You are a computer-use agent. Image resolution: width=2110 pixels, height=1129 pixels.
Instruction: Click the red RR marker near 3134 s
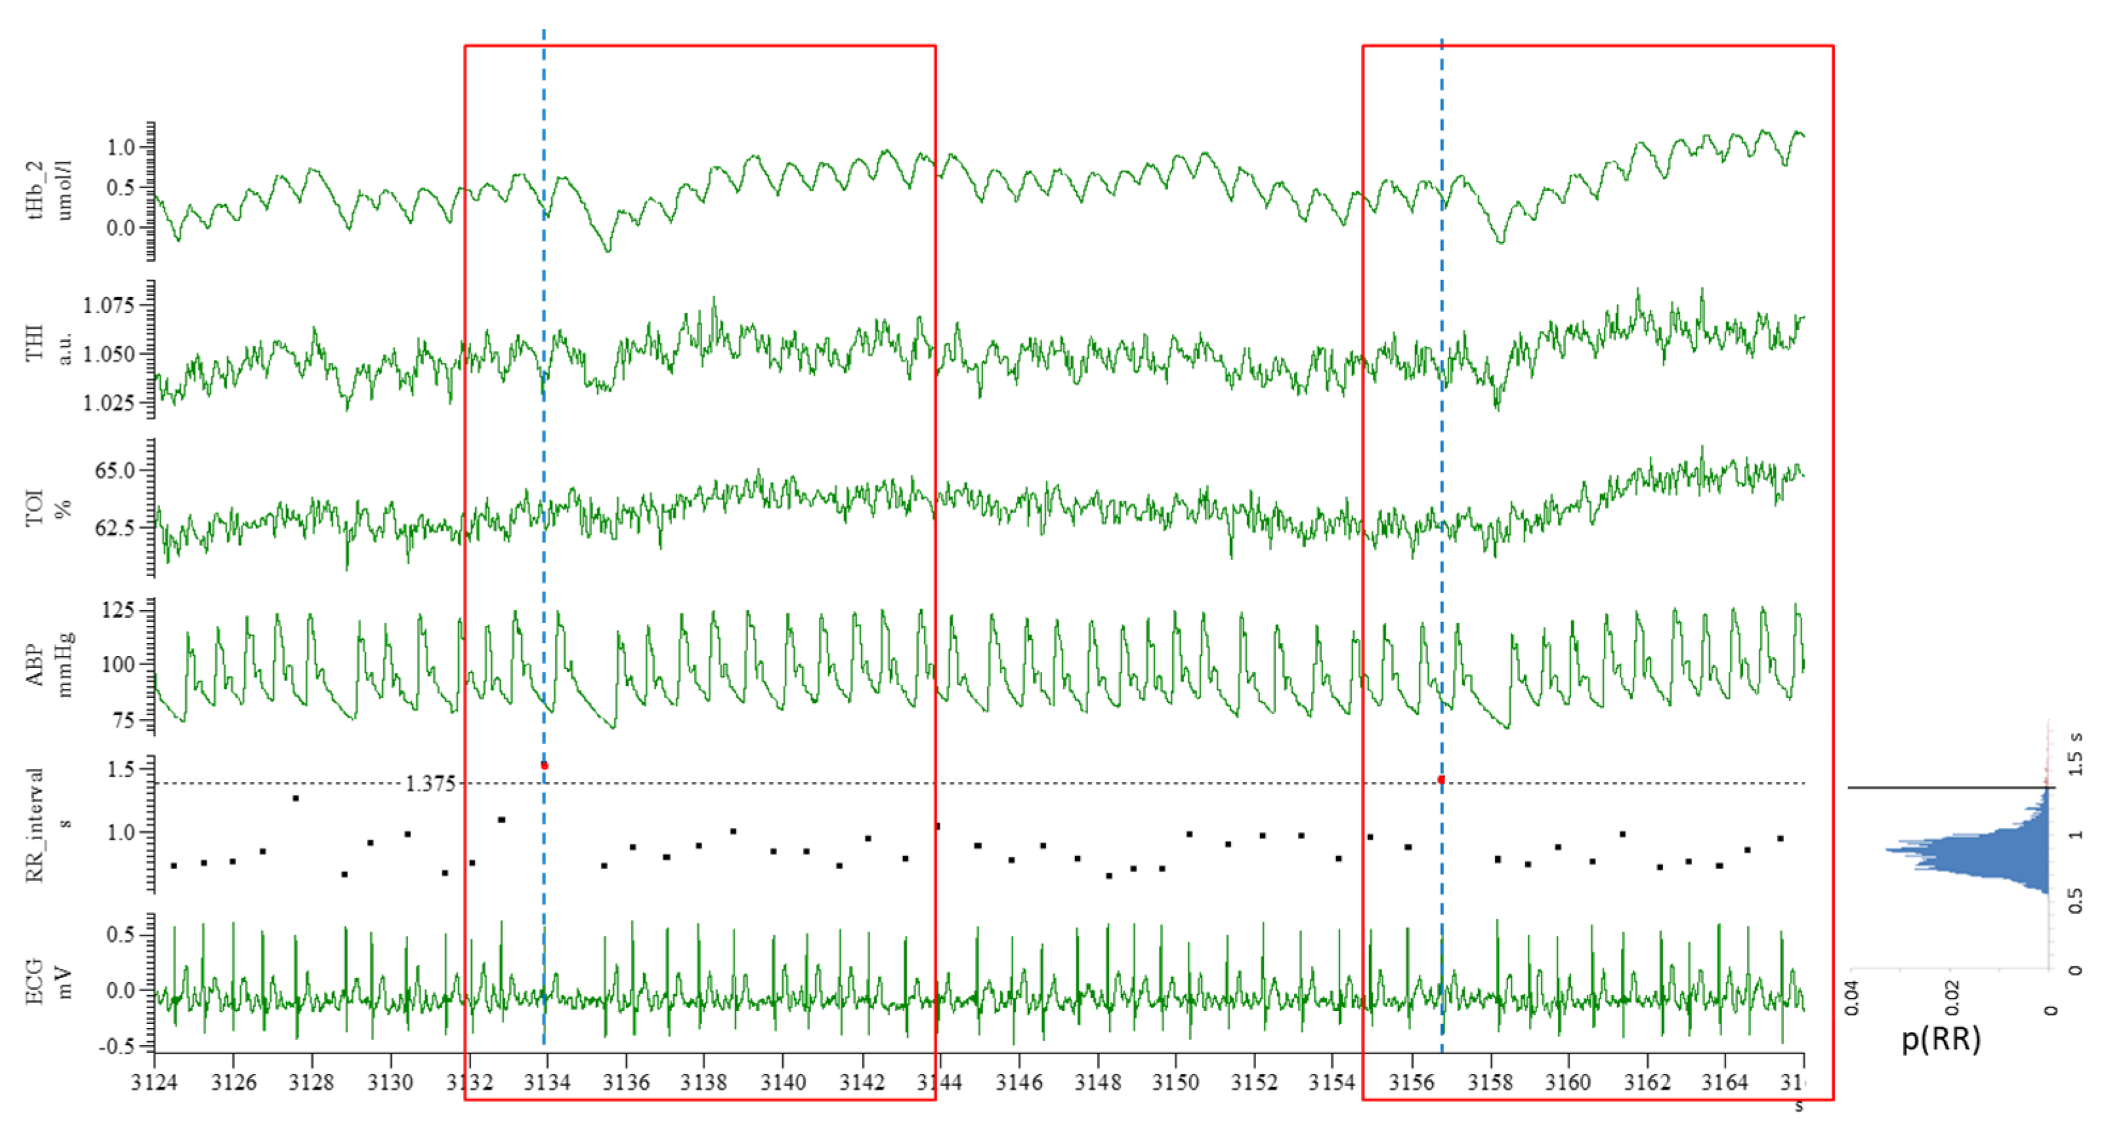(x=544, y=766)
